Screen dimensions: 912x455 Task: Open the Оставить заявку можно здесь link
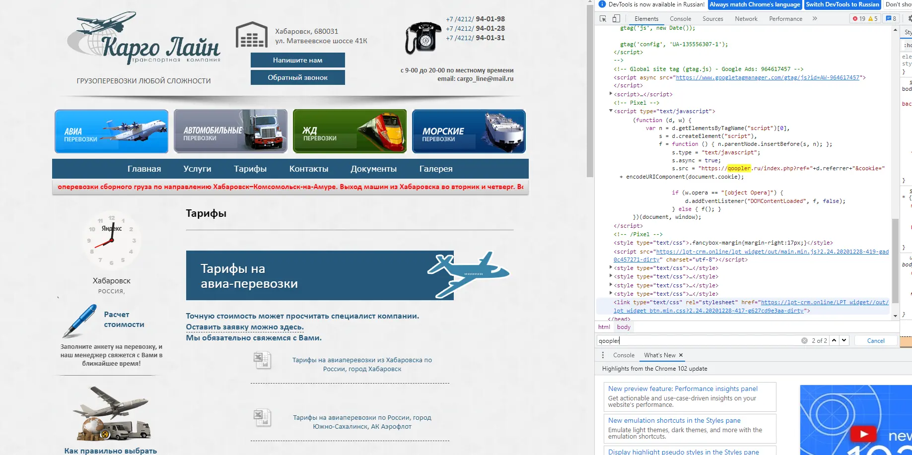point(245,327)
